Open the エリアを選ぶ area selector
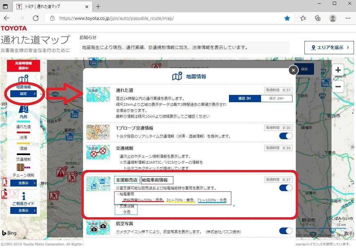The height and width of the screenshot is (248, 356). pyautogui.click(x=329, y=47)
